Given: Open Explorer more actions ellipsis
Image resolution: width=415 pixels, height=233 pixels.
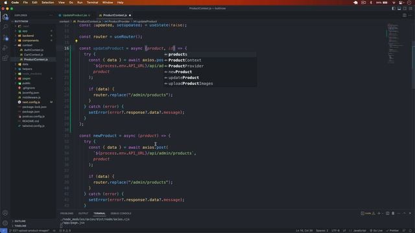Looking at the screenshot, I should pyautogui.click(x=51, y=16).
